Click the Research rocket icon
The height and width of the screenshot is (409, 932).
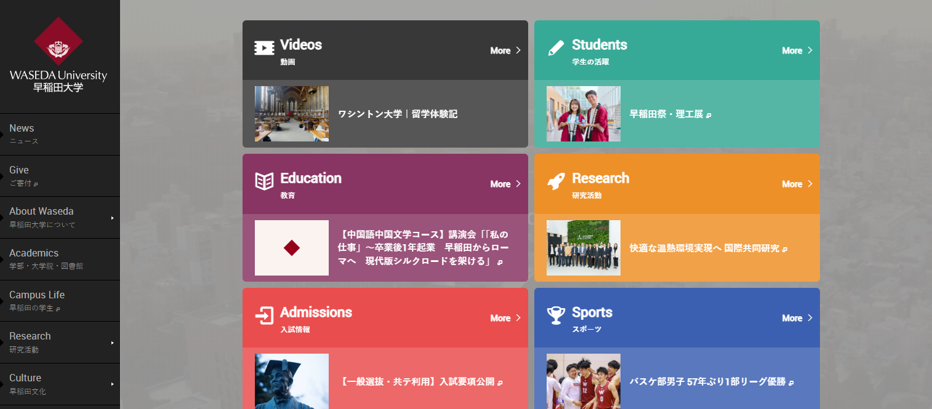pyautogui.click(x=556, y=181)
